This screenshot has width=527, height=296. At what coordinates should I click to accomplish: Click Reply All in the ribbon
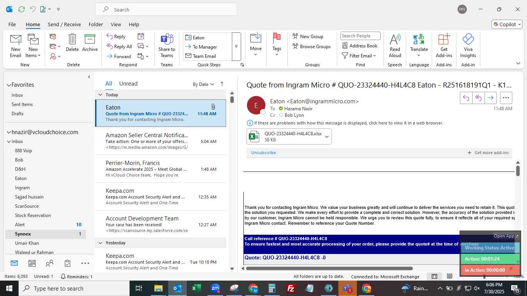(x=120, y=47)
